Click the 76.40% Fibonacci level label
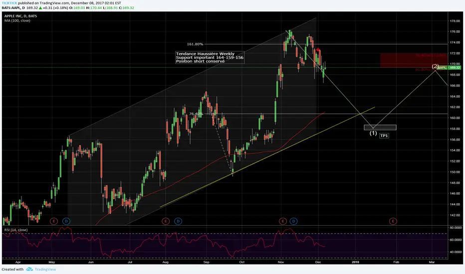Image resolution: width=465 pixels, height=274 pixels. (196, 114)
